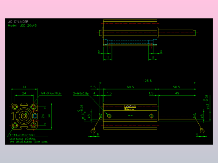218x163 pixels.
Task: Click the 'M4x0.7px10dp.' thread callout
Action: [52, 93]
